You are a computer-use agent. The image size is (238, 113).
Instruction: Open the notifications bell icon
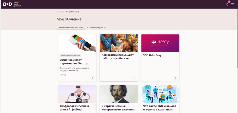[x=227, y=4]
